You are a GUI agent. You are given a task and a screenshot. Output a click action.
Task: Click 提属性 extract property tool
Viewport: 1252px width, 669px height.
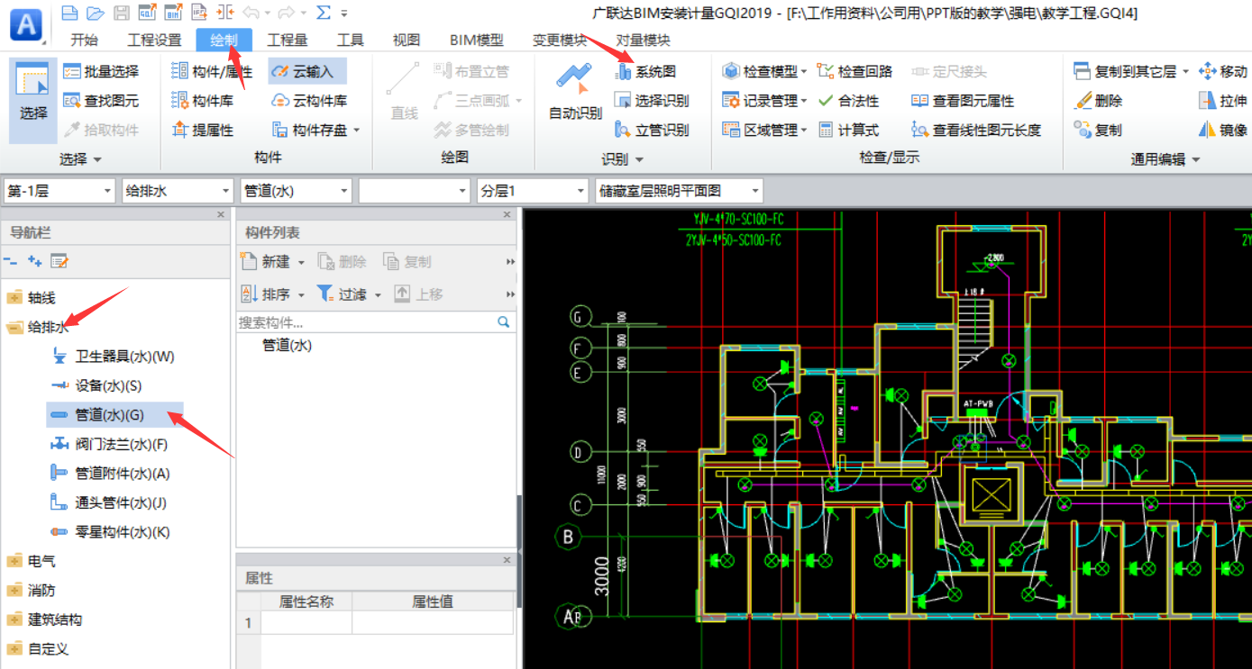[202, 130]
